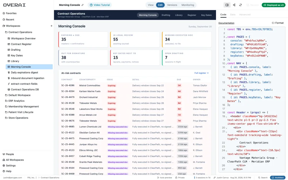Switch to Edit mode in mode switcher
This screenshot has width=288, height=180.
(x=160, y=5)
